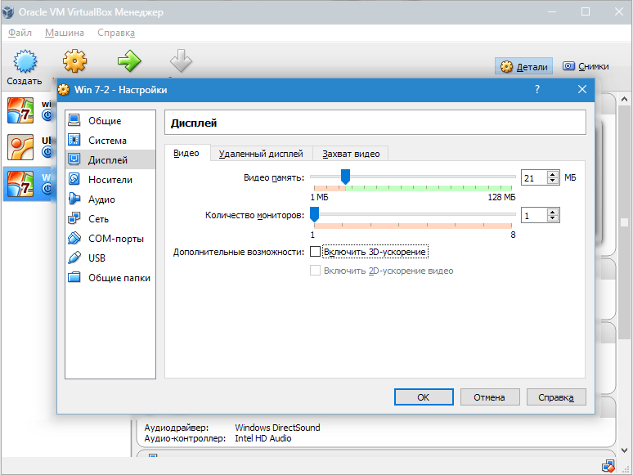The image size is (633, 475).
Task: Select the COM-порты icon
Action: (x=74, y=239)
